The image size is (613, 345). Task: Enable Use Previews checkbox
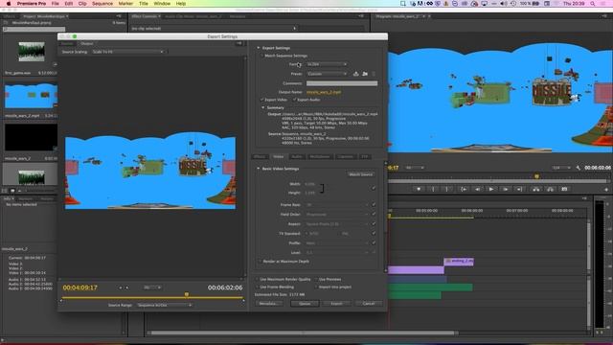pos(316,279)
